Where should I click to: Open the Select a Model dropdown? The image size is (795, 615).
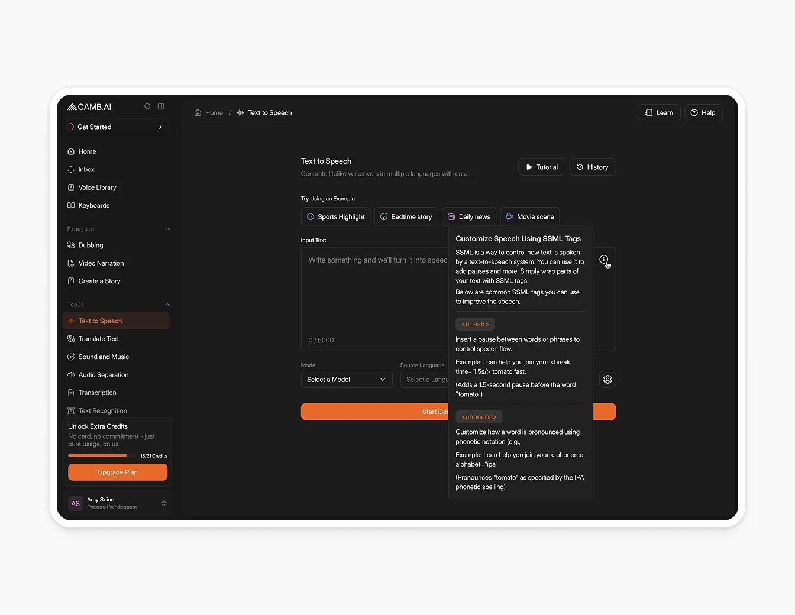coord(346,379)
